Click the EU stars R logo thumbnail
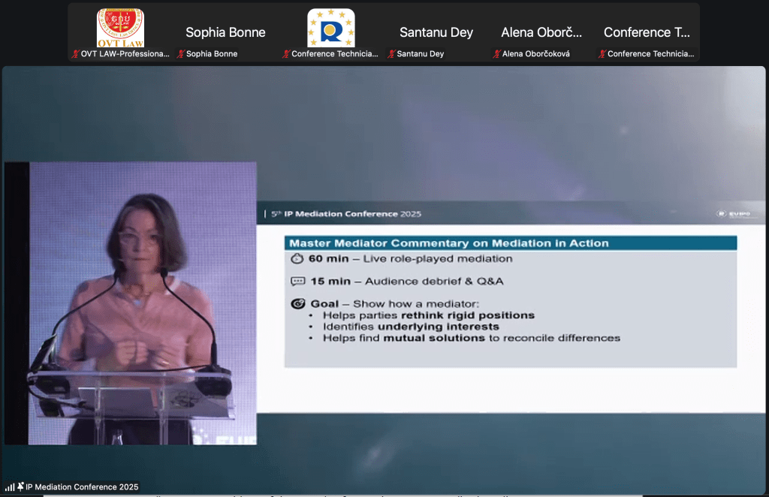Viewport: 769px width, 497px height. (330, 29)
